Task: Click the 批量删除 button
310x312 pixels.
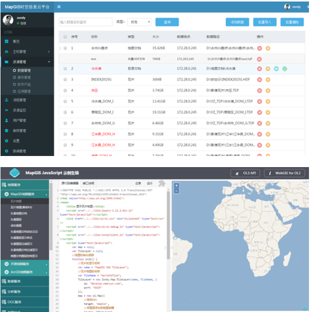Action: point(292,22)
